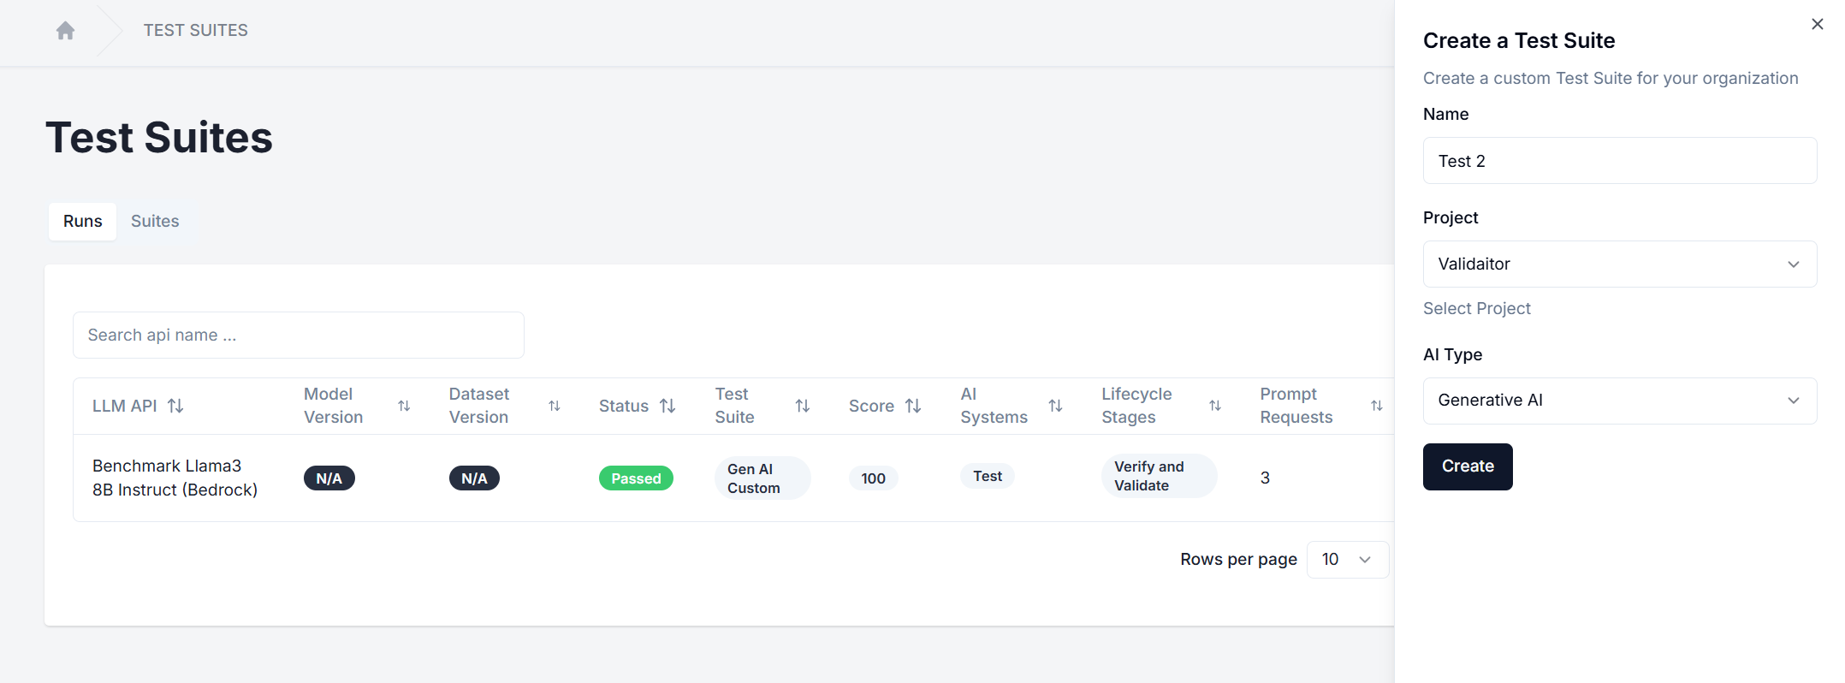Viewport: 1845px width, 683px height.
Task: Sort the Status column
Action: tap(667, 406)
